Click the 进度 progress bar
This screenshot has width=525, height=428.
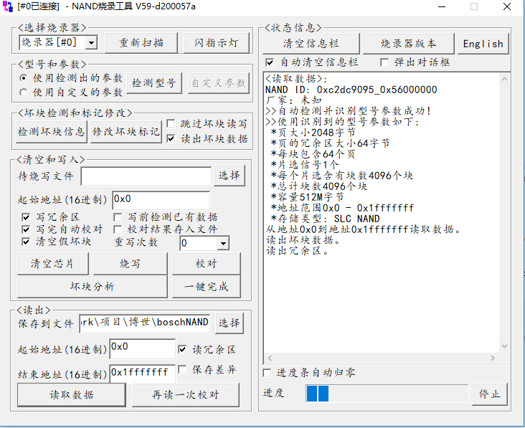point(387,393)
